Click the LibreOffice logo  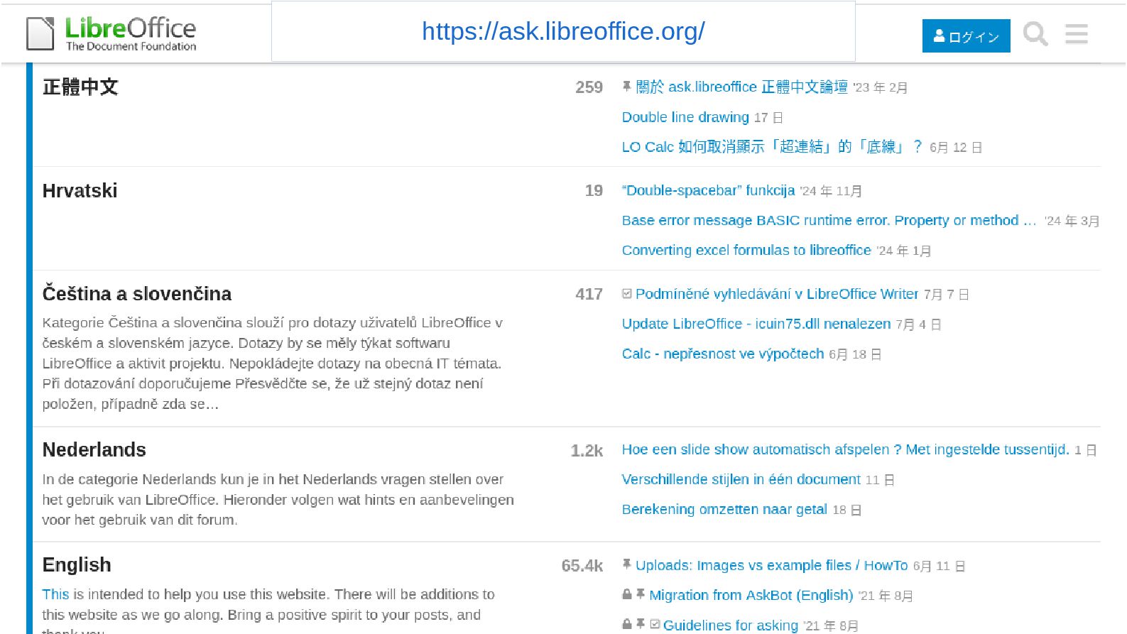111,33
